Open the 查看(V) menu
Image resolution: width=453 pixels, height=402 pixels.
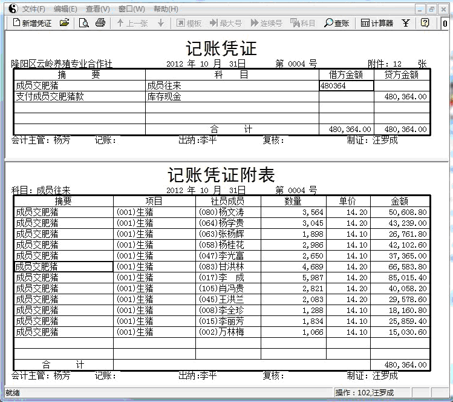click(x=97, y=9)
